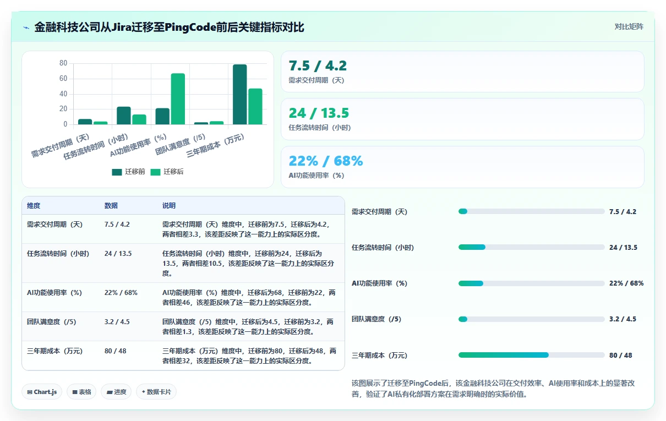Click the 三年期成本 description text in table

pyautogui.click(x=249, y=356)
